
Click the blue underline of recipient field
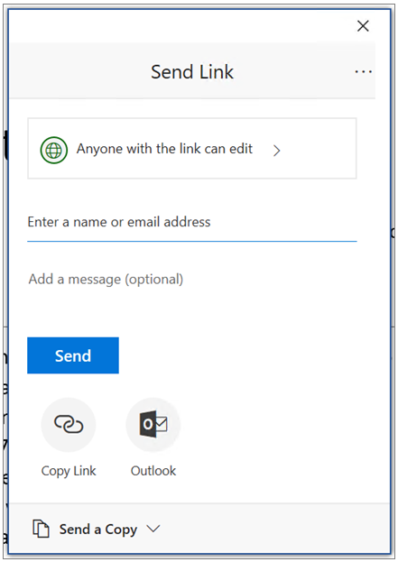pyautogui.click(x=192, y=241)
